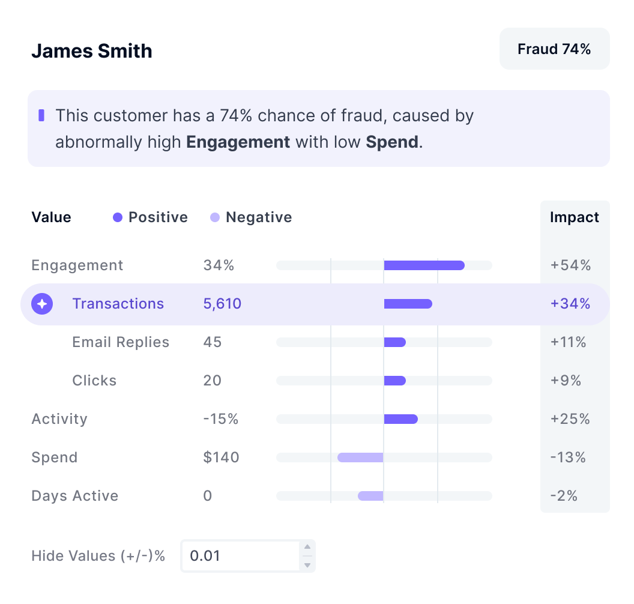Click the Days Active negative bar
634x604 pixels.
click(x=370, y=496)
